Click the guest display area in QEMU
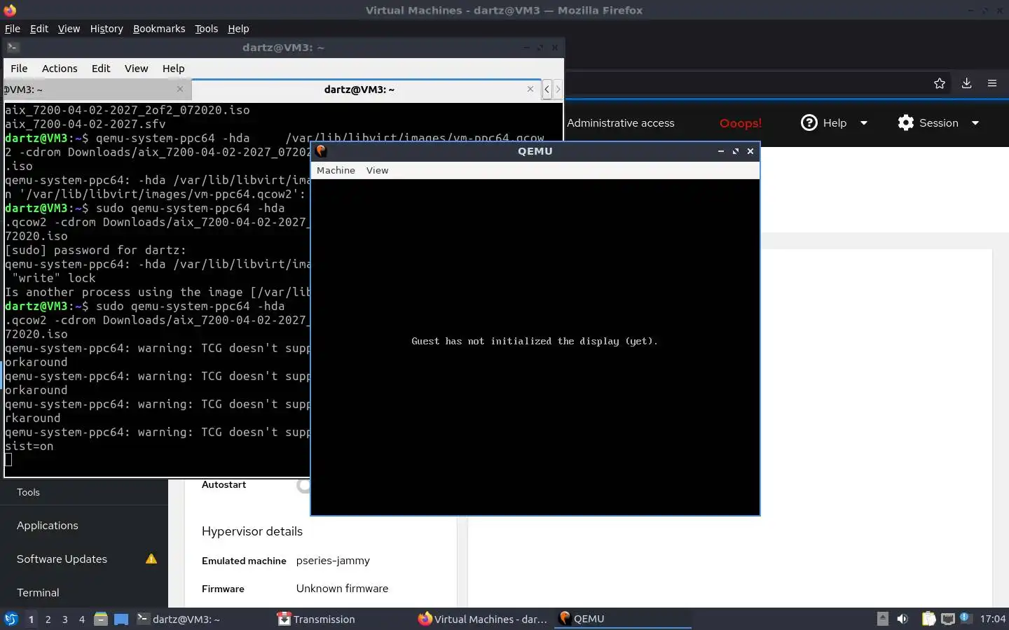The image size is (1009, 630). (x=535, y=346)
